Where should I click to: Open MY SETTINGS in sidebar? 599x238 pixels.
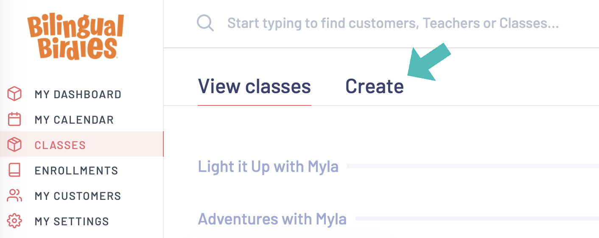72,221
